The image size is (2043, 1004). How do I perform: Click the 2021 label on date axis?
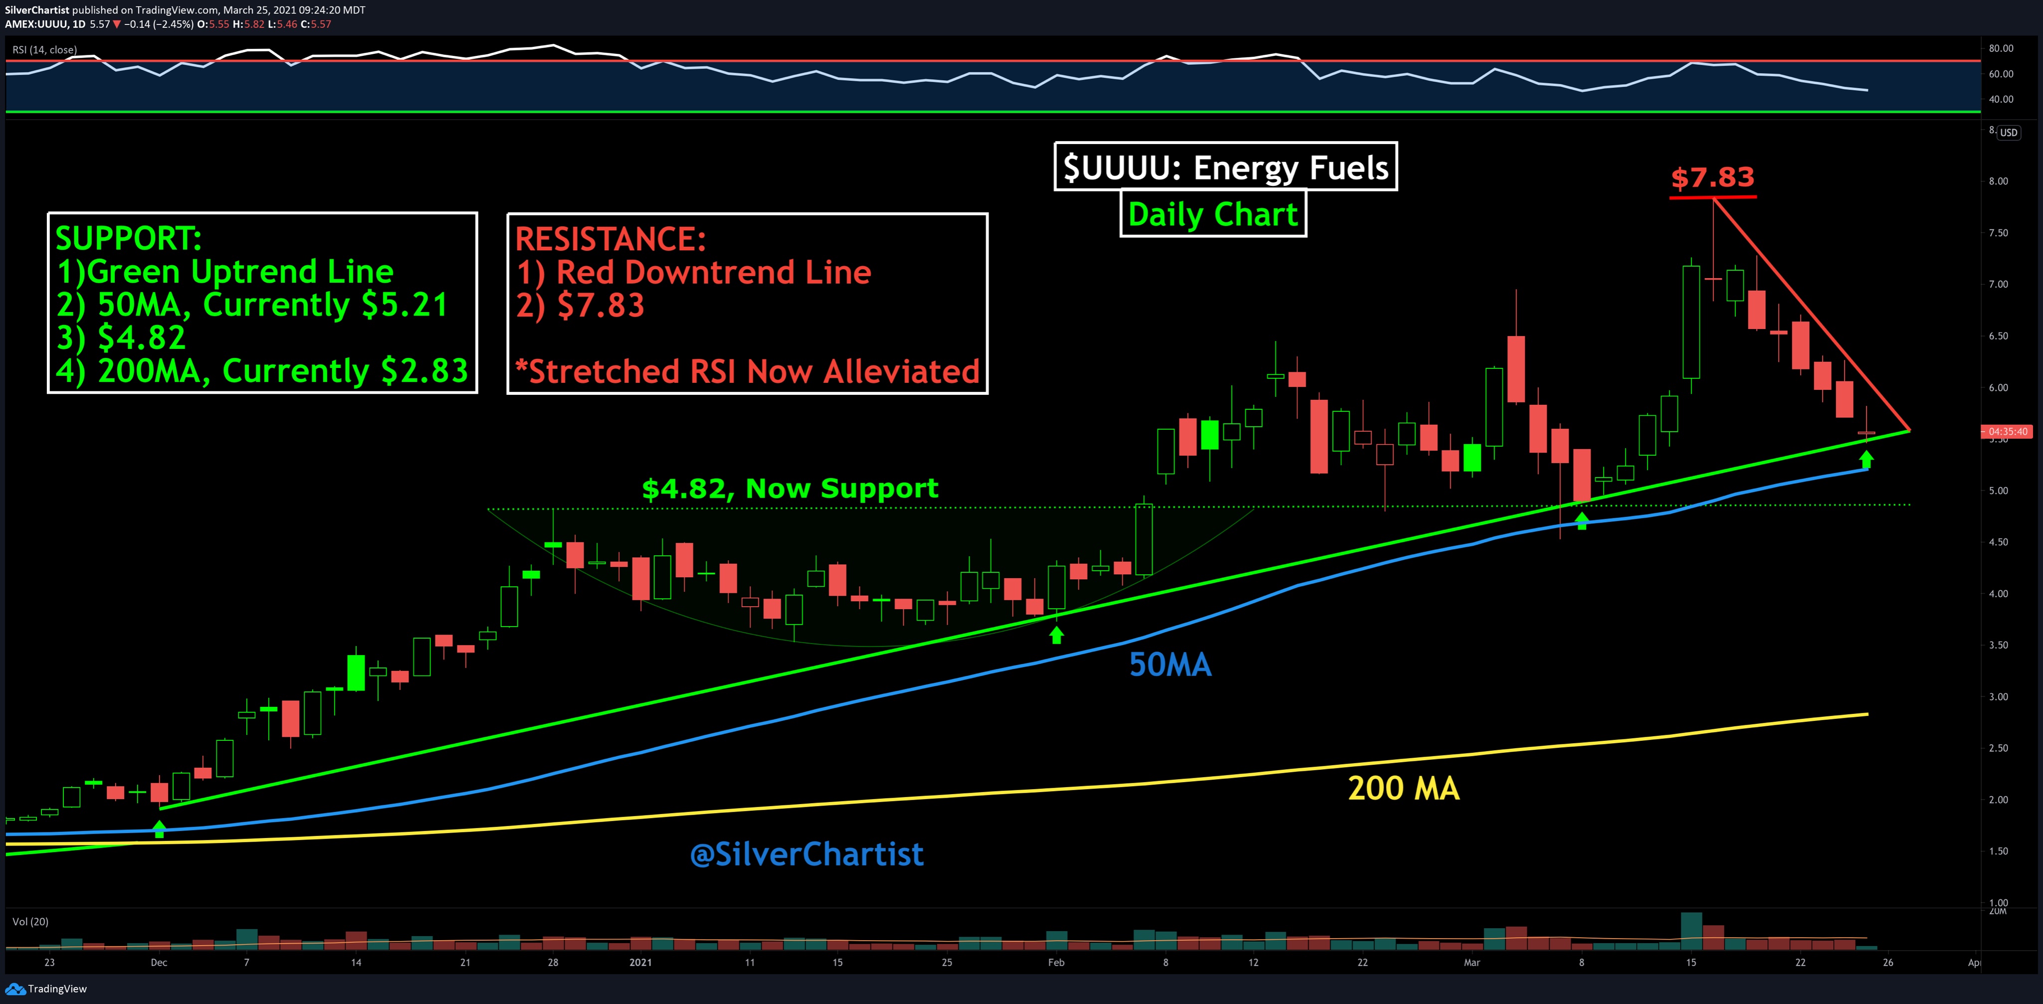point(640,962)
